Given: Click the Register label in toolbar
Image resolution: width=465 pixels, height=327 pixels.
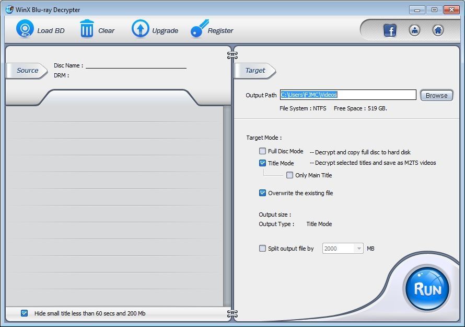Looking at the screenshot, I should click(x=220, y=30).
